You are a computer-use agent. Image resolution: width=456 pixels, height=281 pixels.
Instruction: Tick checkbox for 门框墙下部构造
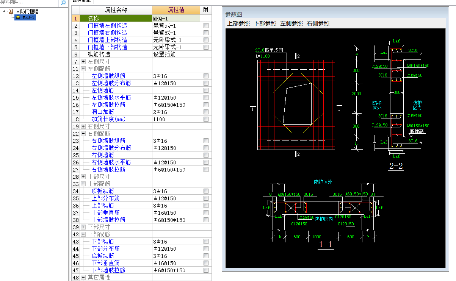point(206,47)
